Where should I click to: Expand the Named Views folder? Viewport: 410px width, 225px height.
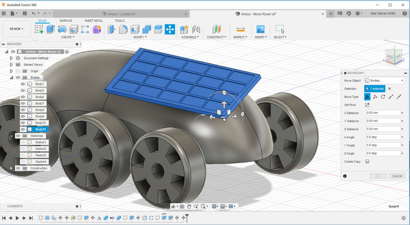pos(11,64)
